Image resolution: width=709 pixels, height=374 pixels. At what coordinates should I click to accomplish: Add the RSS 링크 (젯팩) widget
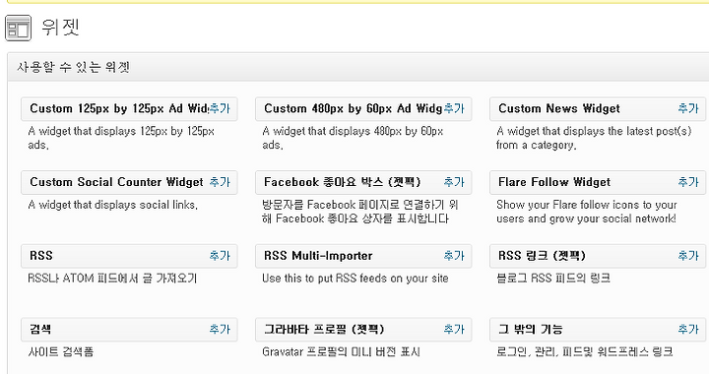coord(688,256)
